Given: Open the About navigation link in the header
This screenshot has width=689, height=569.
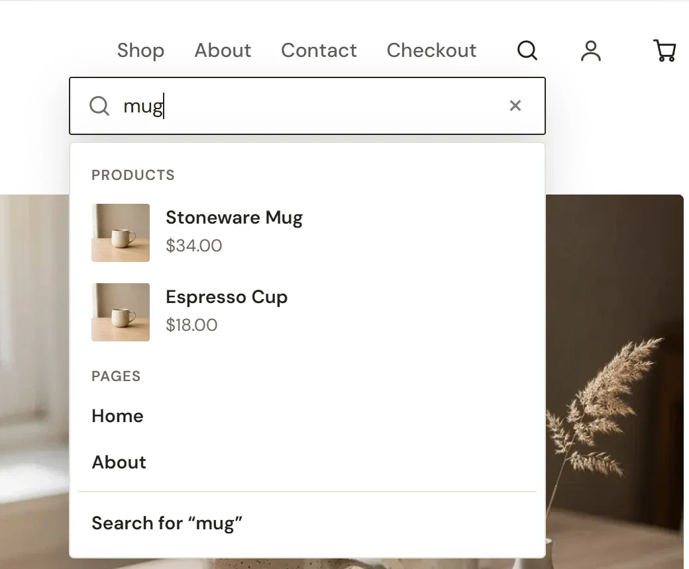Looking at the screenshot, I should pos(223,50).
